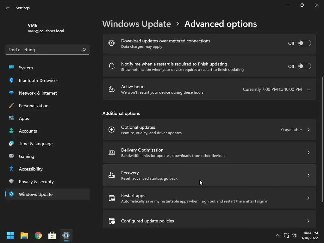Click the Bluetooth icon in sidebar

point(11,80)
